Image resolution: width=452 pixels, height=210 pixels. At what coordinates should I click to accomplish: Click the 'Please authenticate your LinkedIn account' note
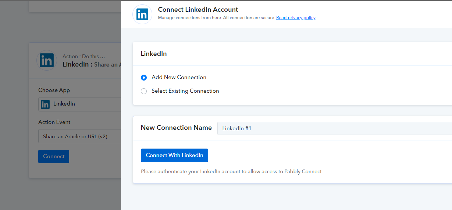click(232, 171)
